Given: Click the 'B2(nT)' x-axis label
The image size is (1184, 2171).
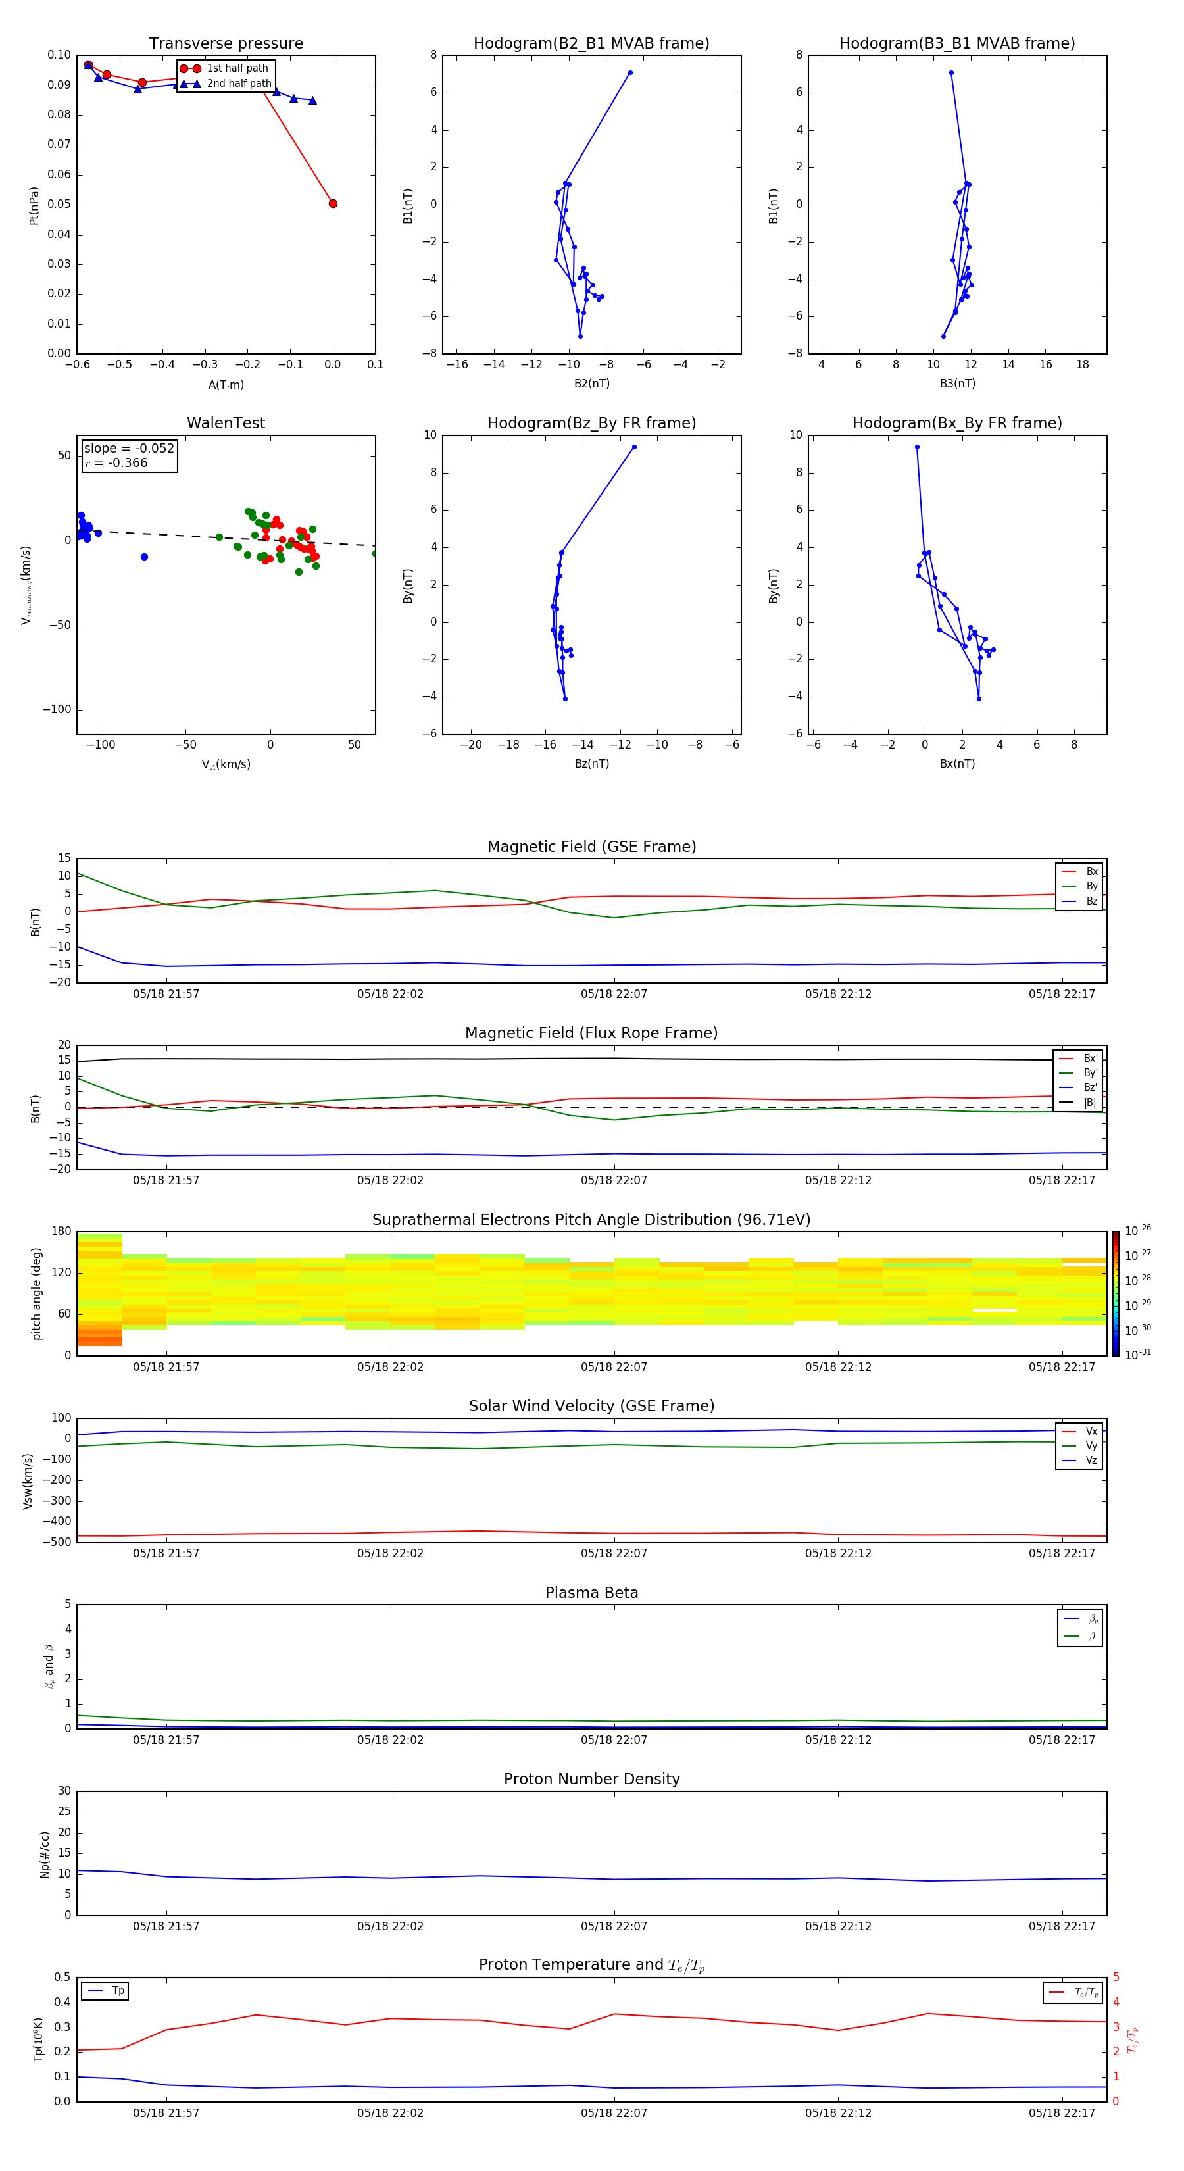Looking at the screenshot, I should (591, 384).
